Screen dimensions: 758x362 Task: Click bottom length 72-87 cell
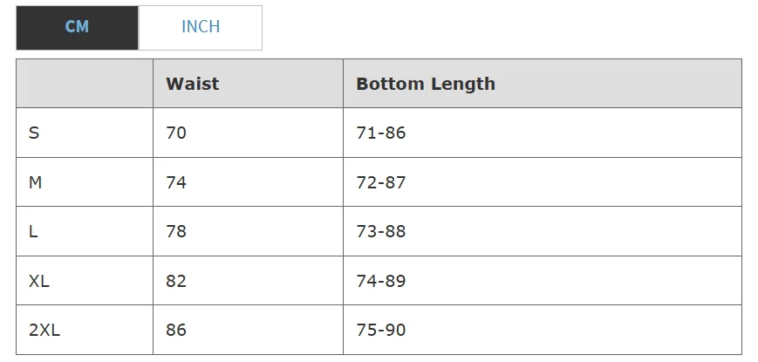click(543, 182)
